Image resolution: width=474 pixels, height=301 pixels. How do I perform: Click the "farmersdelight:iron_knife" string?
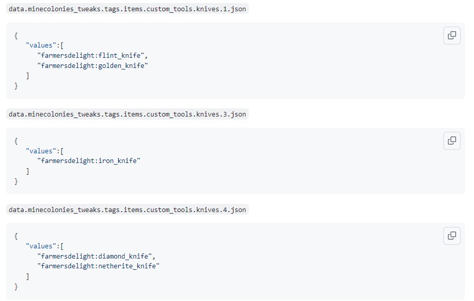pos(89,160)
